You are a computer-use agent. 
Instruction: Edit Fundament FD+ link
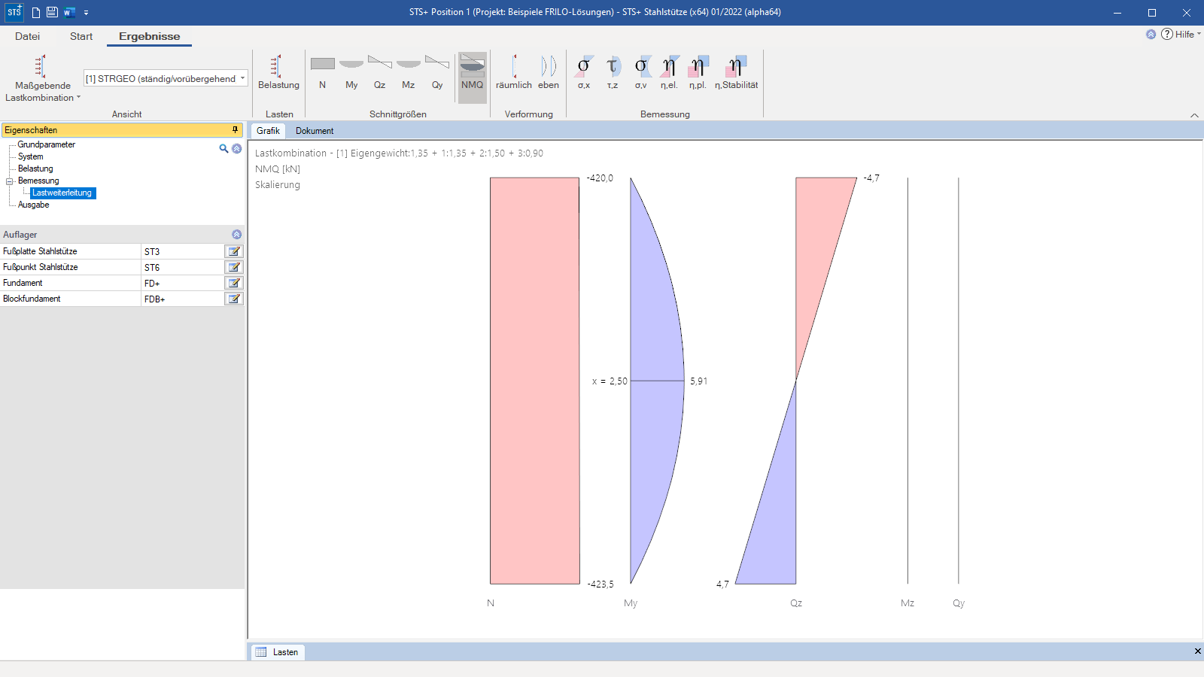[x=234, y=283]
